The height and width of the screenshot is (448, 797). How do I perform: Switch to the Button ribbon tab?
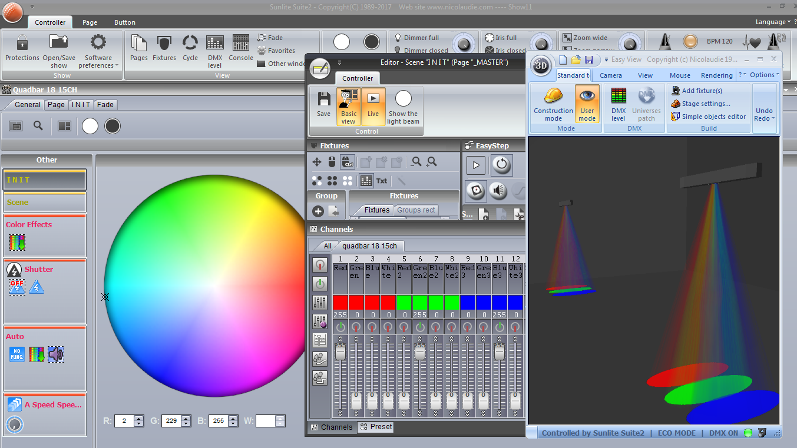125,22
